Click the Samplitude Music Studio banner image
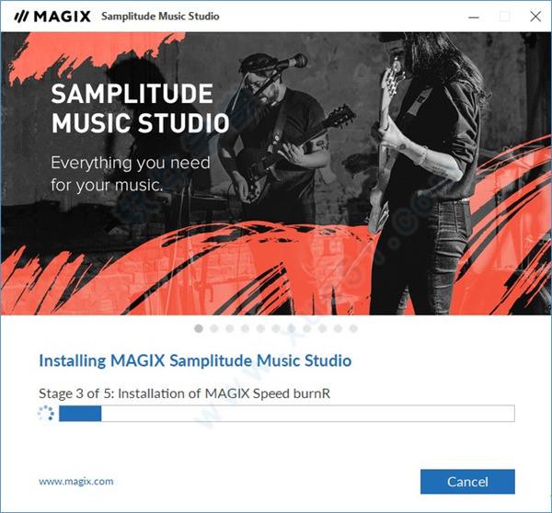 276,174
